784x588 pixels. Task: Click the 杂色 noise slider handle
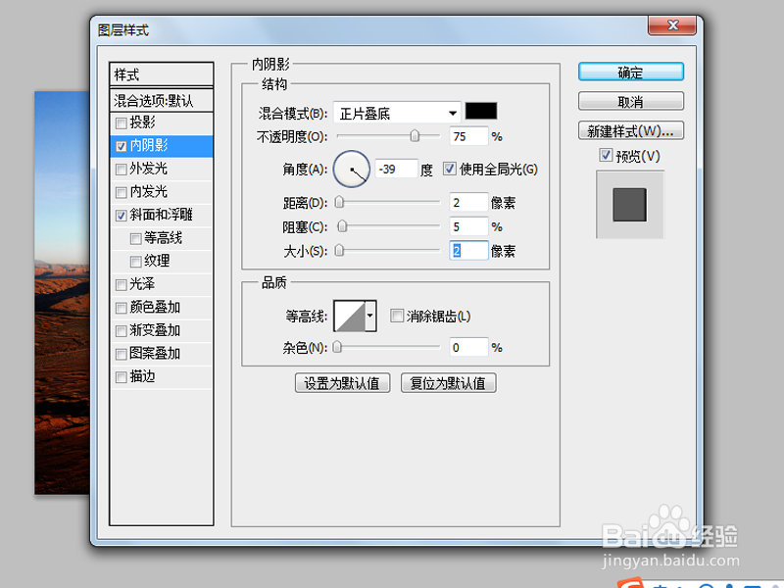point(337,347)
